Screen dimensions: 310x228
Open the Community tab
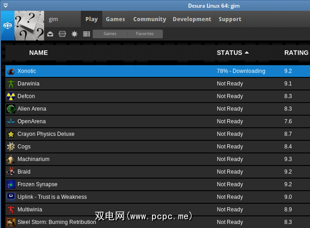tap(150, 19)
